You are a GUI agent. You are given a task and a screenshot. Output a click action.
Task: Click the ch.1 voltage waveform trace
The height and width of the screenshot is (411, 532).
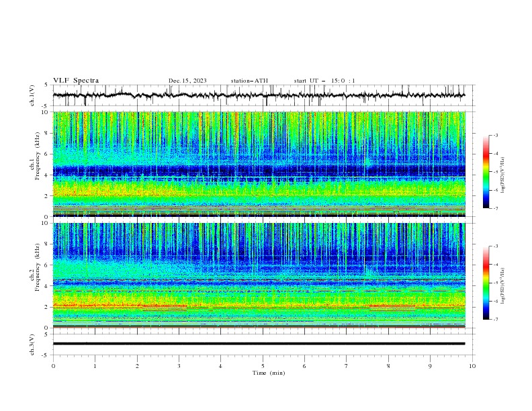pyautogui.click(x=259, y=95)
